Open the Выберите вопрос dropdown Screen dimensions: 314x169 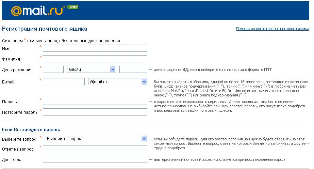tap(95, 139)
